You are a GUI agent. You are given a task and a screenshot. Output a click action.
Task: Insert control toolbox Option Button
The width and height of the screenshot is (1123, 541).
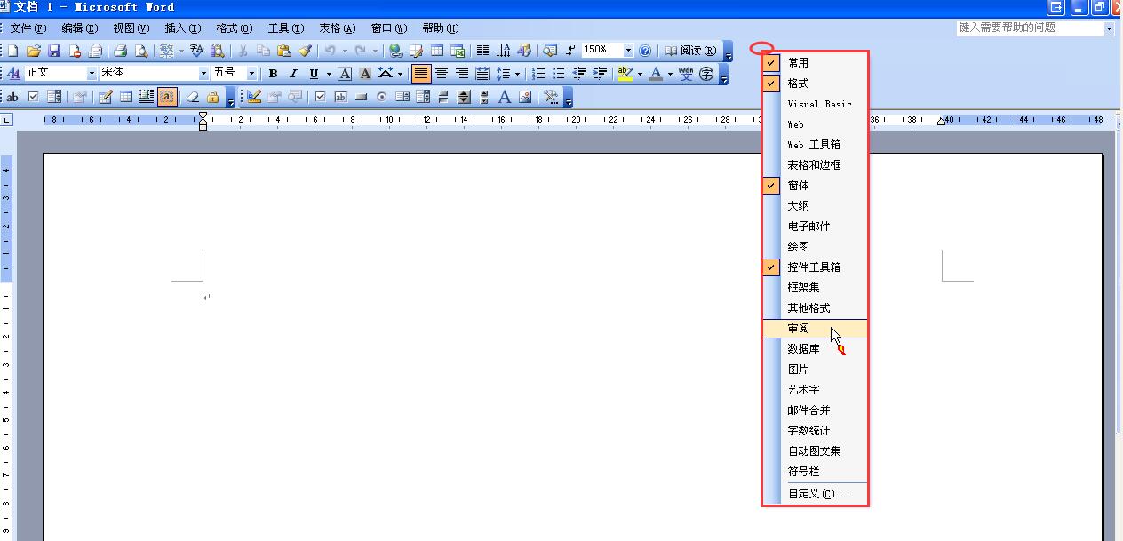(382, 97)
